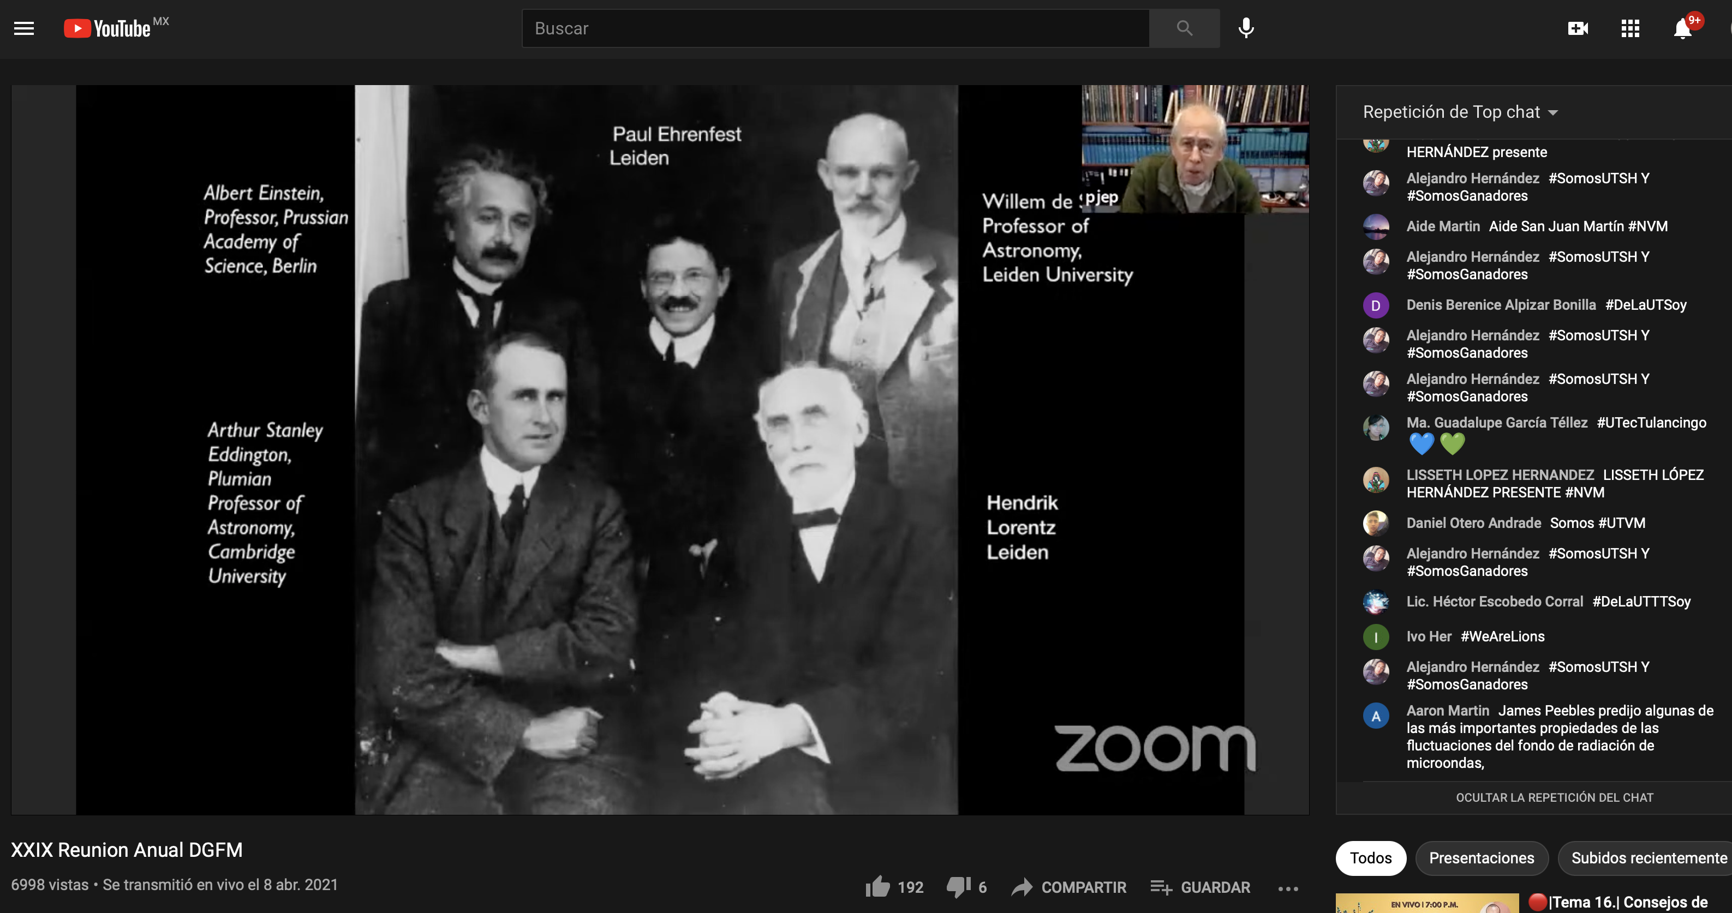The image size is (1732, 913).
Task: Open the notifications bell
Action: [x=1682, y=28]
